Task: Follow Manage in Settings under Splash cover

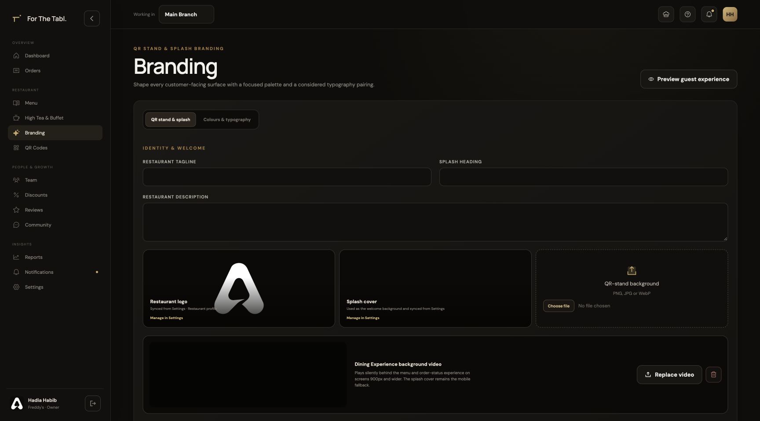Action: point(363,318)
